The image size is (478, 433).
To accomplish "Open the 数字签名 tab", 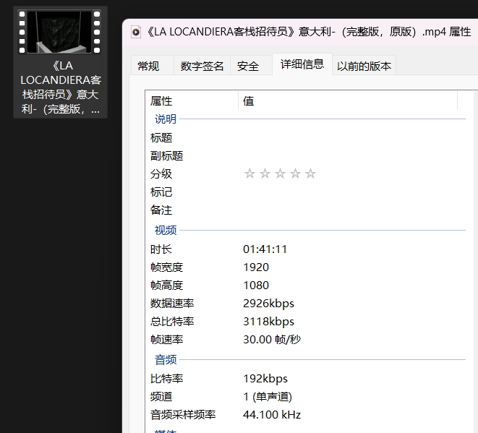I will point(202,66).
